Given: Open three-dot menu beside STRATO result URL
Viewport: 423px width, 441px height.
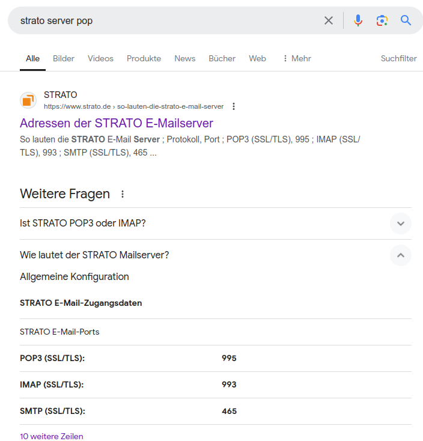Looking at the screenshot, I should pos(234,106).
